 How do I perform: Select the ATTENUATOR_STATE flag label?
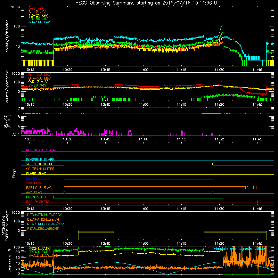pos(42,150)
